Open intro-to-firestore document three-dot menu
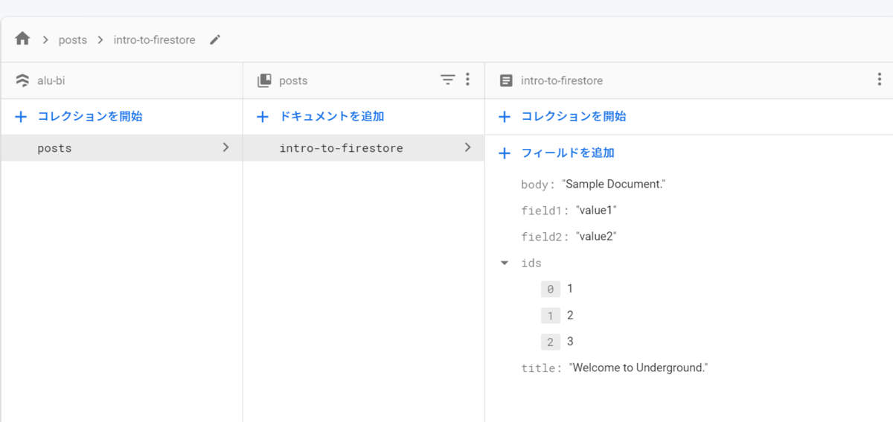 coord(879,80)
